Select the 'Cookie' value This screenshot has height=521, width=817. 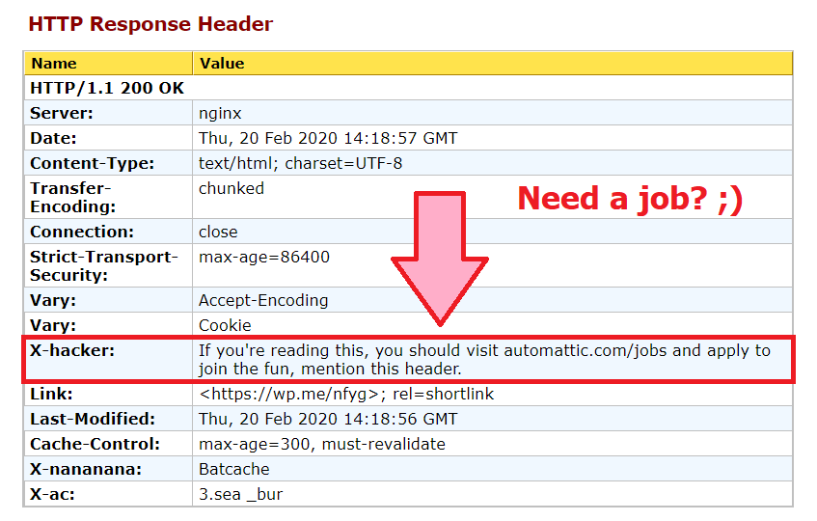point(225,326)
